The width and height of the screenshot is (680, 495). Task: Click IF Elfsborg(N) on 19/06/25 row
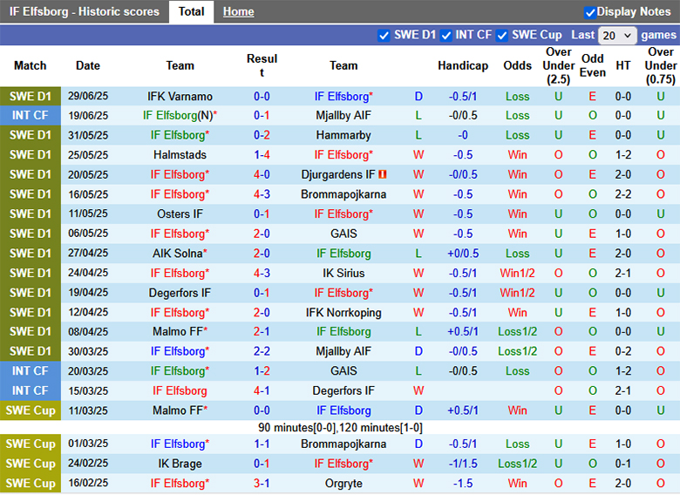[x=178, y=115]
